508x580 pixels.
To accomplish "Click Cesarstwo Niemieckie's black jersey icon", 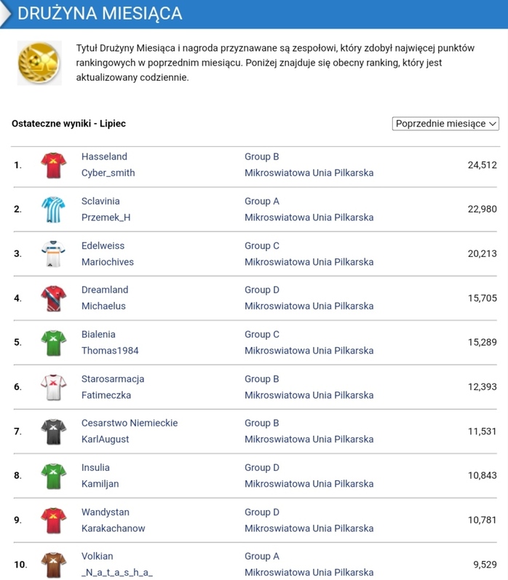I will coord(53,432).
